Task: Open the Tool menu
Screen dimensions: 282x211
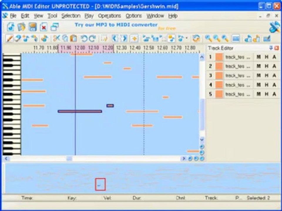Action: 52,16
